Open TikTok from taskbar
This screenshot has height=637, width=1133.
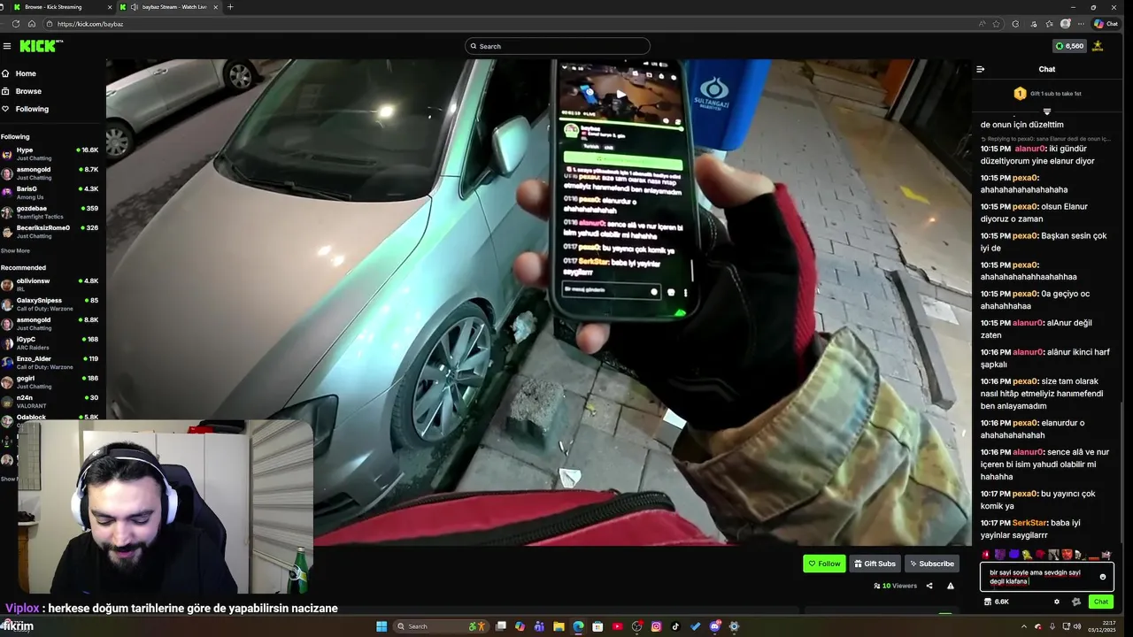pos(675,626)
